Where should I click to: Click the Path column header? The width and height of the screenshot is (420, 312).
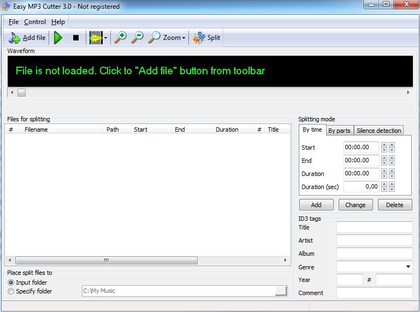click(117, 129)
